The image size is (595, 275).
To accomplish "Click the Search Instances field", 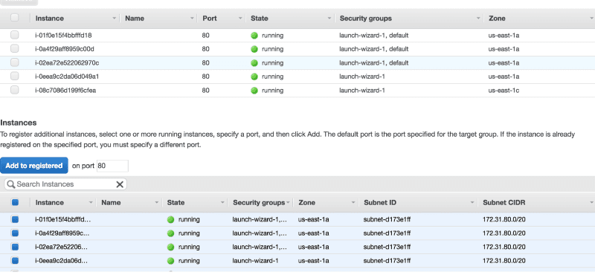I will 65,184.
